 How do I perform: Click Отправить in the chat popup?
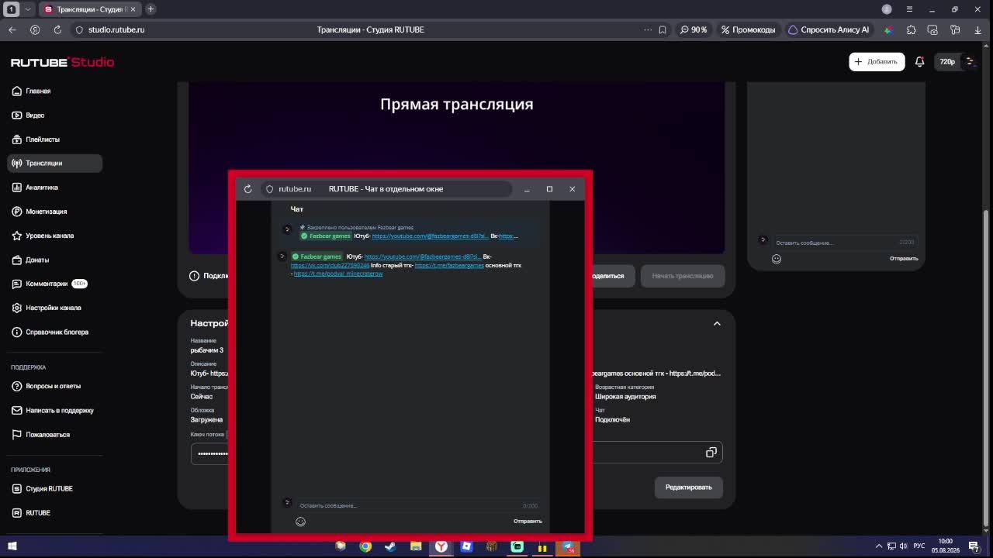tap(528, 521)
